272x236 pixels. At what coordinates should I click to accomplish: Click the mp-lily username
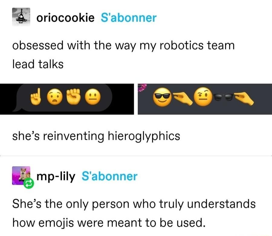pos(56,176)
